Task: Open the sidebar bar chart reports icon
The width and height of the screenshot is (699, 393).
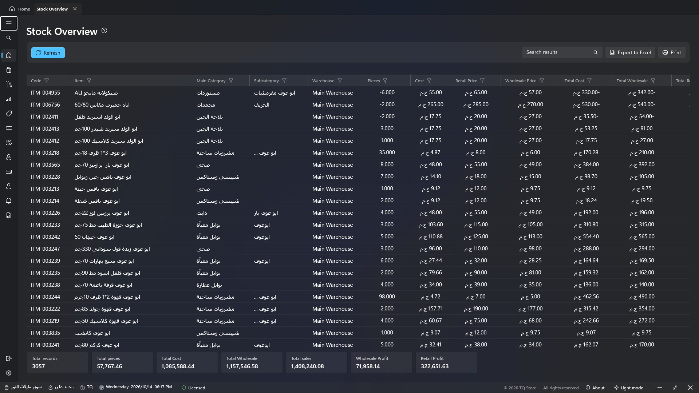Action: (9, 99)
